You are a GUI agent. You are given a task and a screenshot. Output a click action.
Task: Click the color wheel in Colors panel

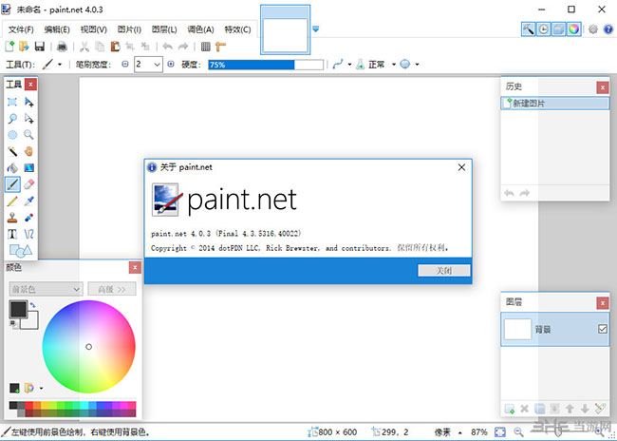[88, 346]
